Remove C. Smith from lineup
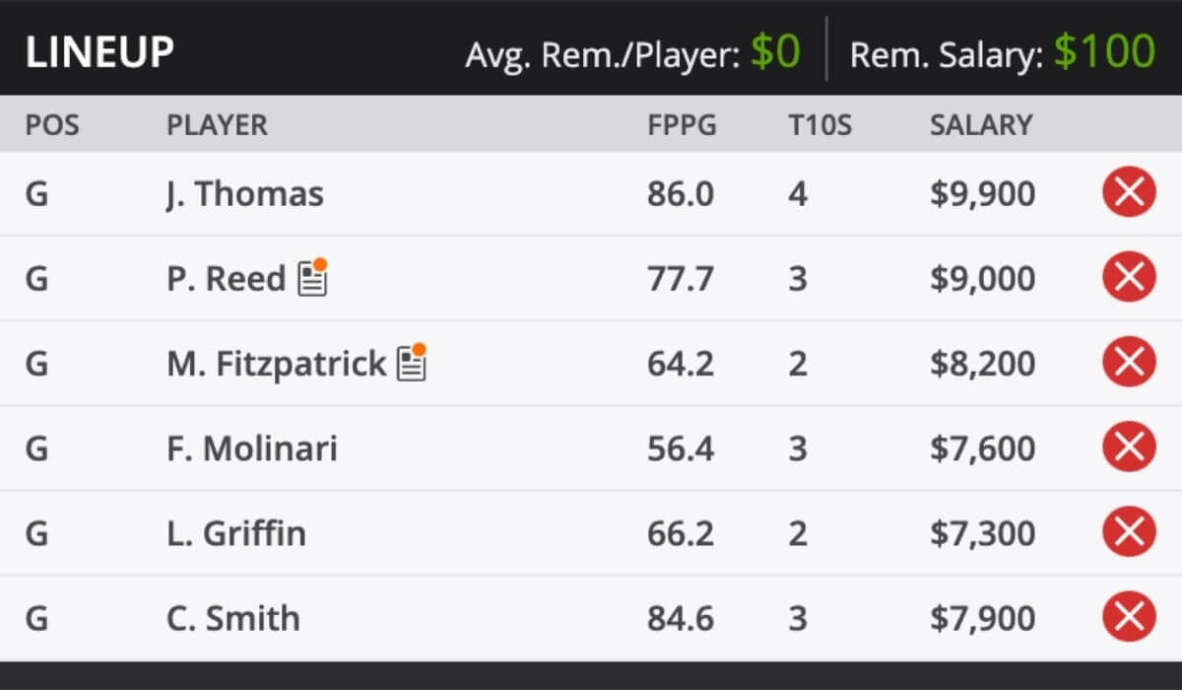Screen dimensions: 1182x690 [x=1129, y=618]
